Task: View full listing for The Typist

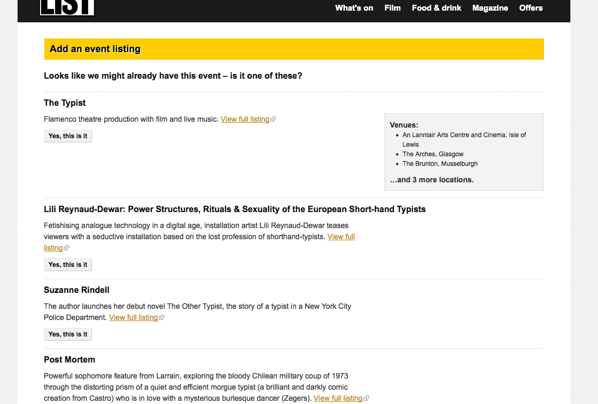Action: pos(245,120)
